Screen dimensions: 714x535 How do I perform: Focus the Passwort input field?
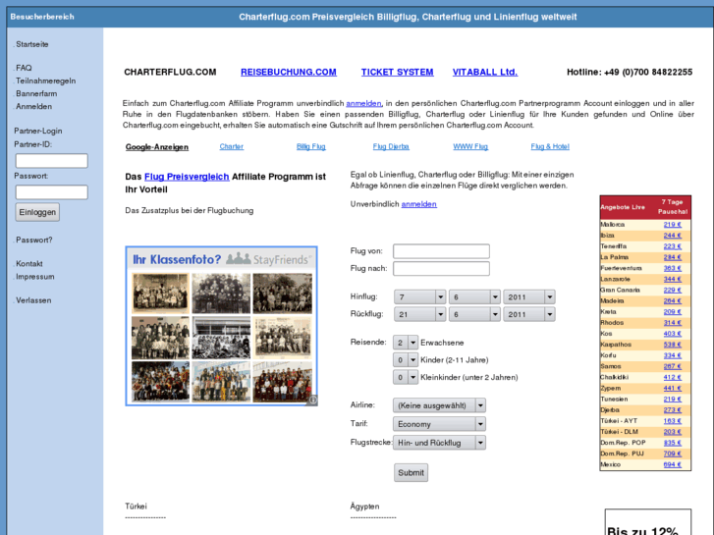click(51, 192)
